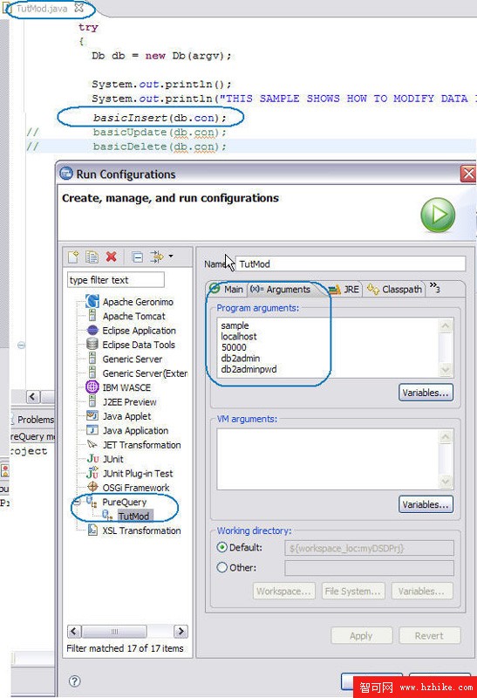
Task: Select the TutMod launch configuration
Action: point(133,516)
